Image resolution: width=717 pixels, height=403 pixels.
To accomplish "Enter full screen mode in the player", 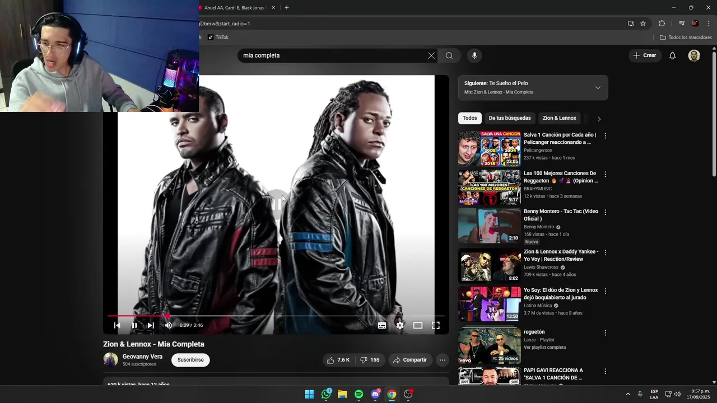I will point(436,325).
